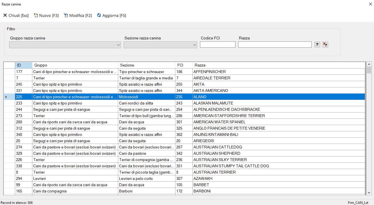
Task: Select the AIREDALE TERRIER row
Action: [212, 78]
